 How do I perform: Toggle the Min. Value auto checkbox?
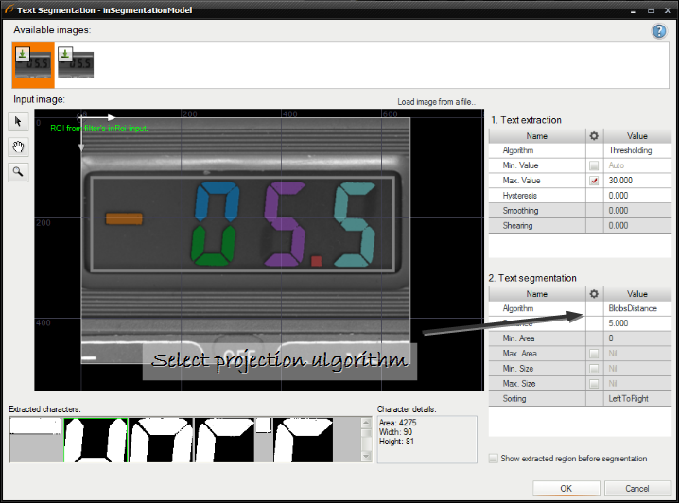[593, 165]
